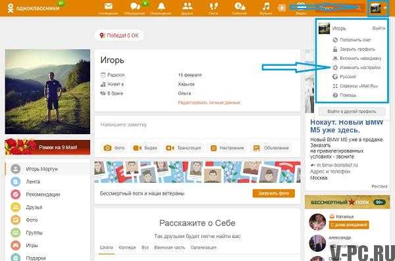The height and width of the screenshot is (261, 395).
Task: Click Бессмертный полк и наши ветераны text
Action: 142,193
